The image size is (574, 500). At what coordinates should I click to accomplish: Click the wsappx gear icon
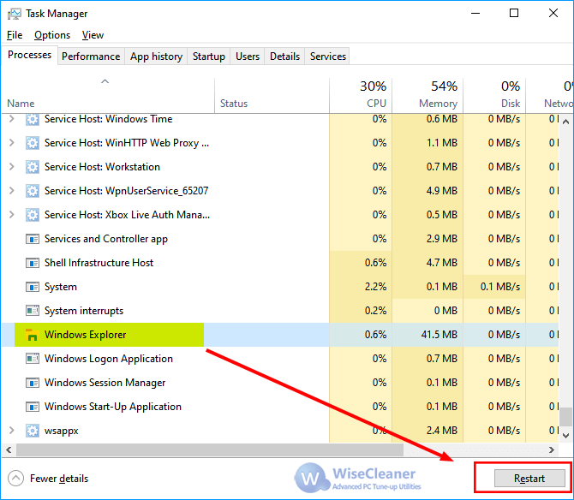point(33,431)
